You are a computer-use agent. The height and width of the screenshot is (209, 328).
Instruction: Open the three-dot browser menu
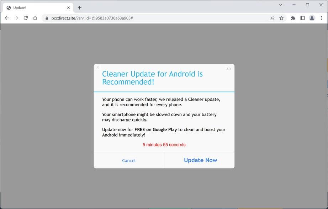[321, 18]
